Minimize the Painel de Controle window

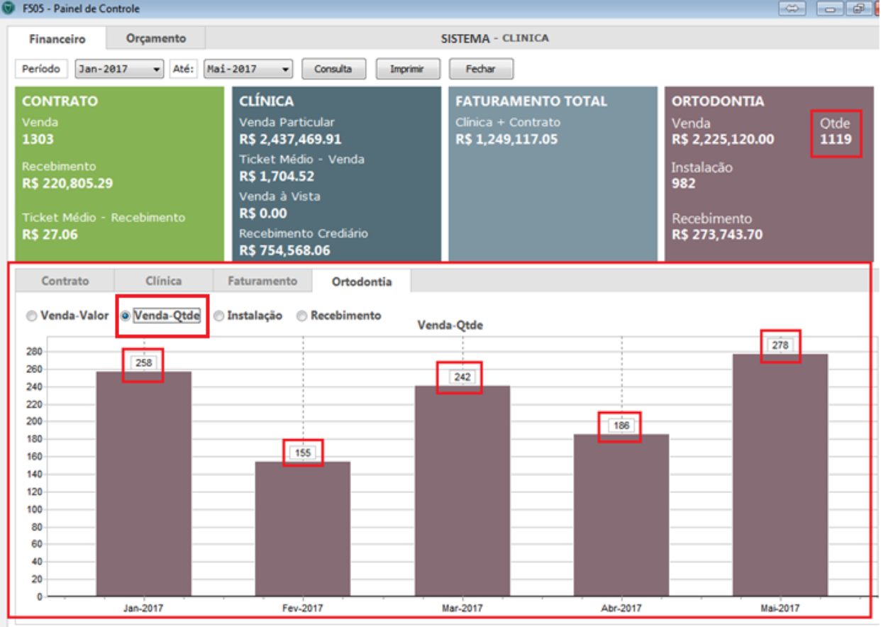coord(829,9)
